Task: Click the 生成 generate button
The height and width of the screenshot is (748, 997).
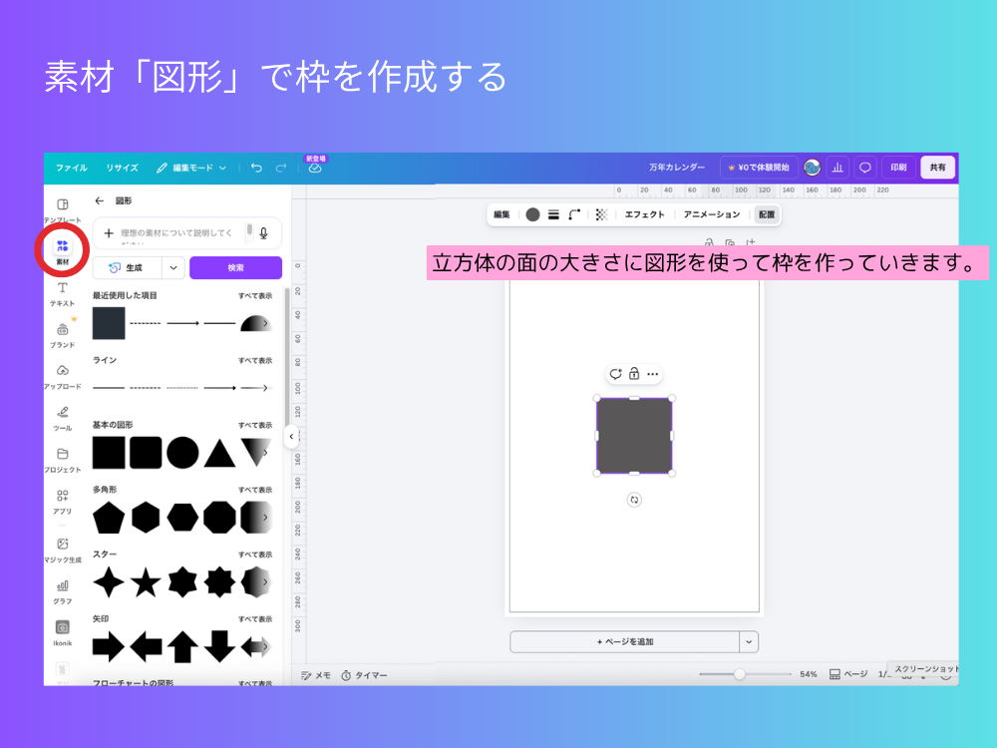Action: [127, 267]
